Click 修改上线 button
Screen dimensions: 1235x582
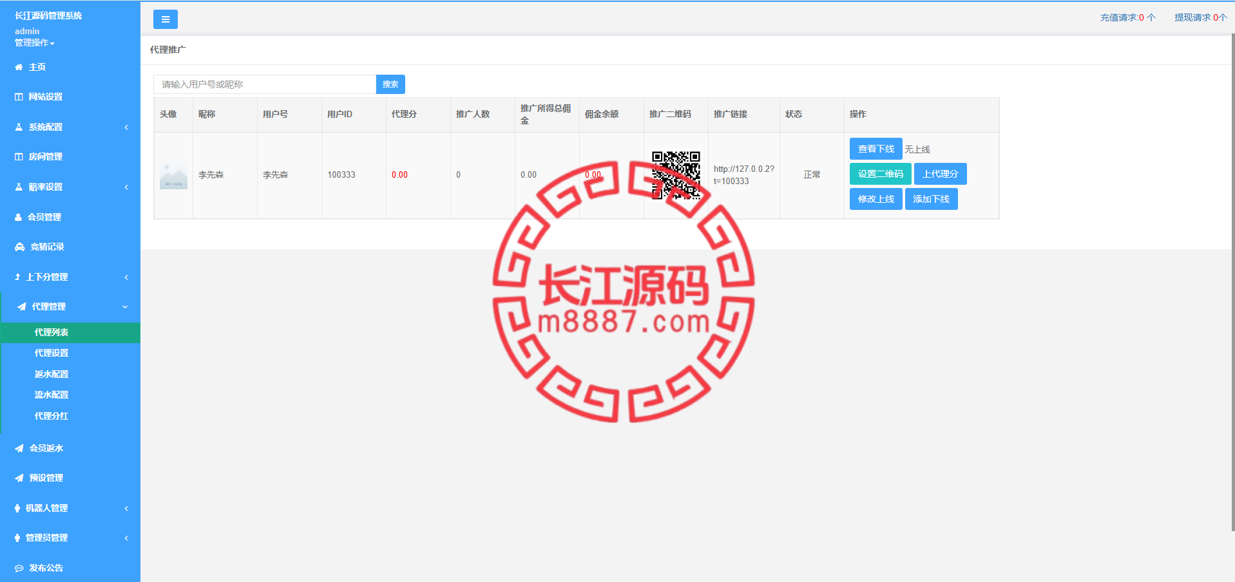click(x=876, y=199)
